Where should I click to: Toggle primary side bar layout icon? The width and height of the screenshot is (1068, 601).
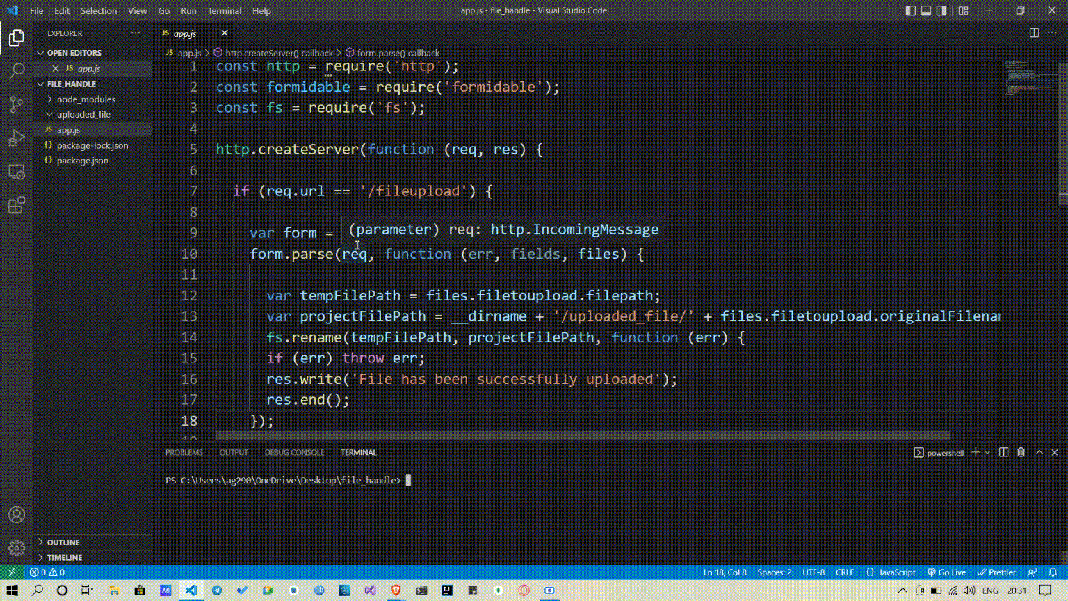[x=911, y=10]
